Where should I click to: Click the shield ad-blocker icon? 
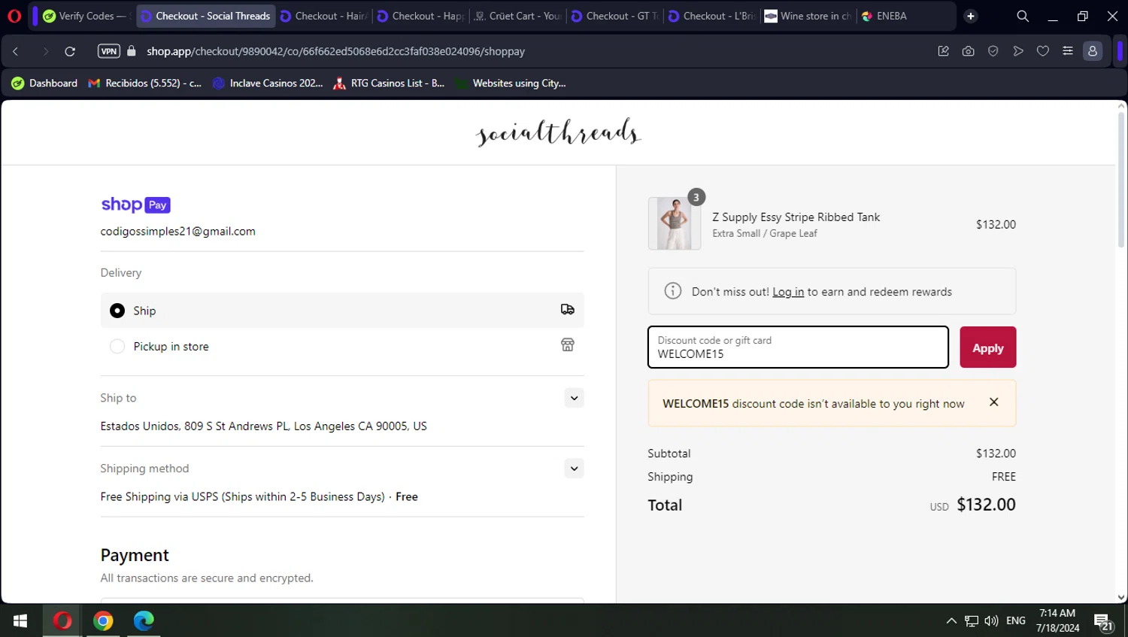tap(993, 51)
